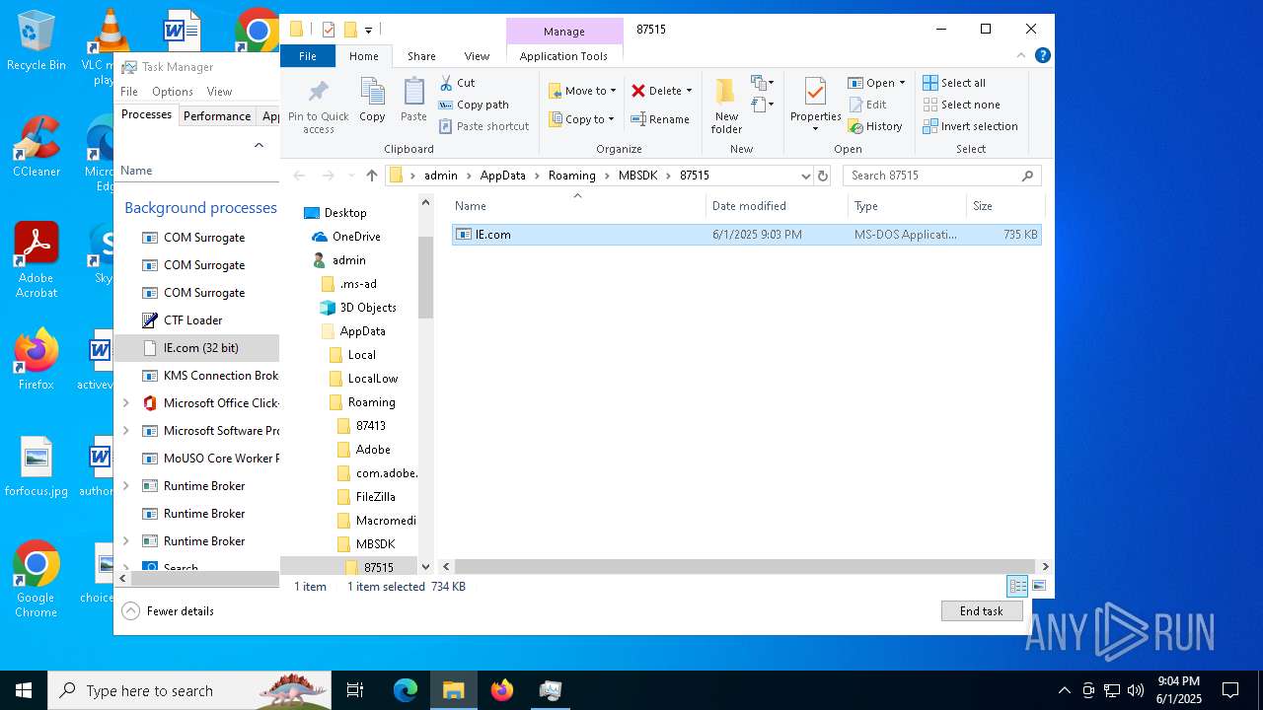Open Adobe Acrobat desktop shortcut

(37, 259)
